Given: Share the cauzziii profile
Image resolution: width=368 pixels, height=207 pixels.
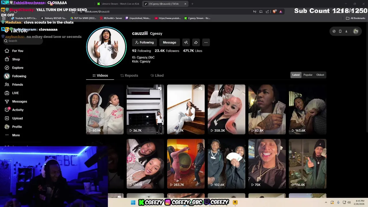Looking at the screenshot, I should 196,43.
